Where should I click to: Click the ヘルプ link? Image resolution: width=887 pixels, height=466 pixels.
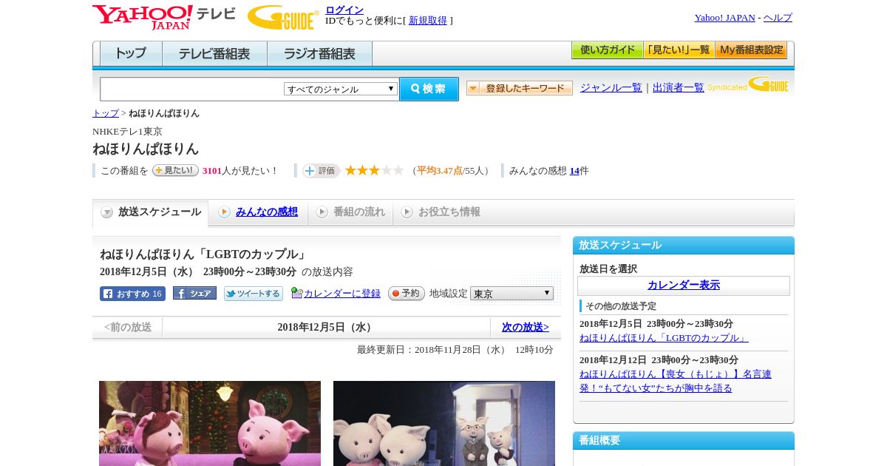(x=778, y=18)
